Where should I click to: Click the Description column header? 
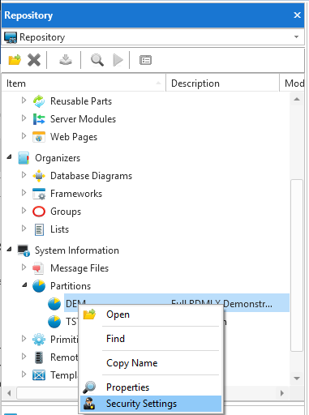click(222, 83)
